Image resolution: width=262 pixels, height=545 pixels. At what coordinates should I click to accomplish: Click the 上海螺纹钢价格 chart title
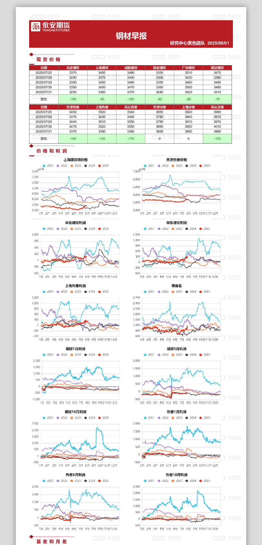tap(75, 160)
